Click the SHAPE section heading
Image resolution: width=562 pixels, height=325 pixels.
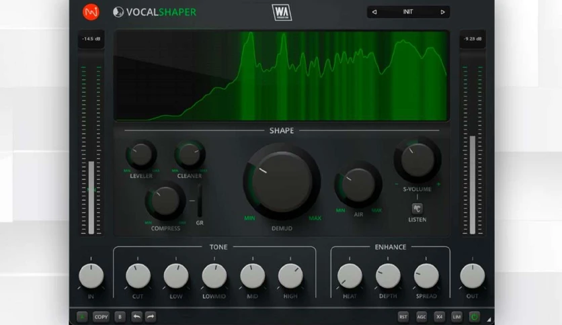tap(282, 131)
